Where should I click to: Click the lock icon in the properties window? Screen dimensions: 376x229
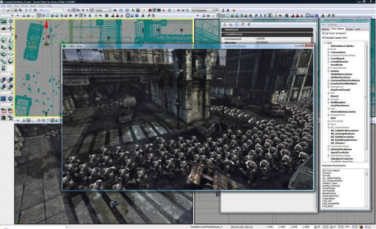point(225,24)
